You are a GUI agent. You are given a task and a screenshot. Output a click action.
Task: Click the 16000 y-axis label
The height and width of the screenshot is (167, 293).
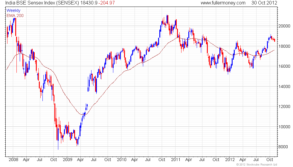(x=284, y=66)
